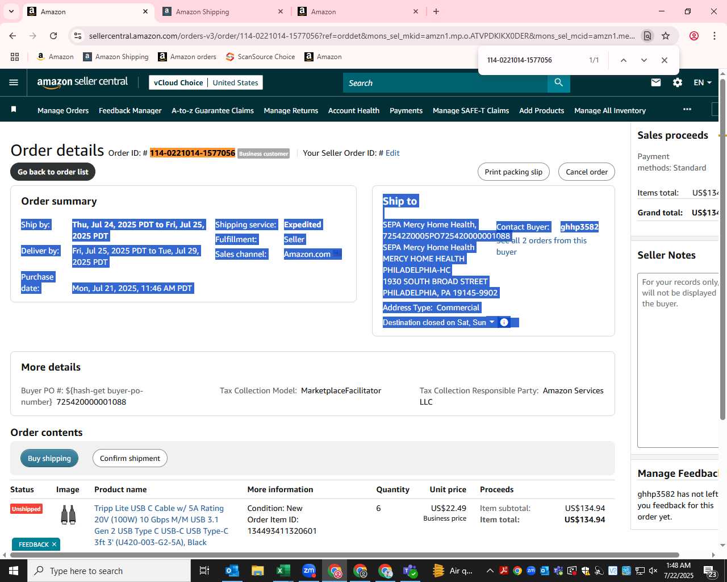Switch to the third Amazon browser tab
The image size is (727, 582).
[x=358, y=11]
